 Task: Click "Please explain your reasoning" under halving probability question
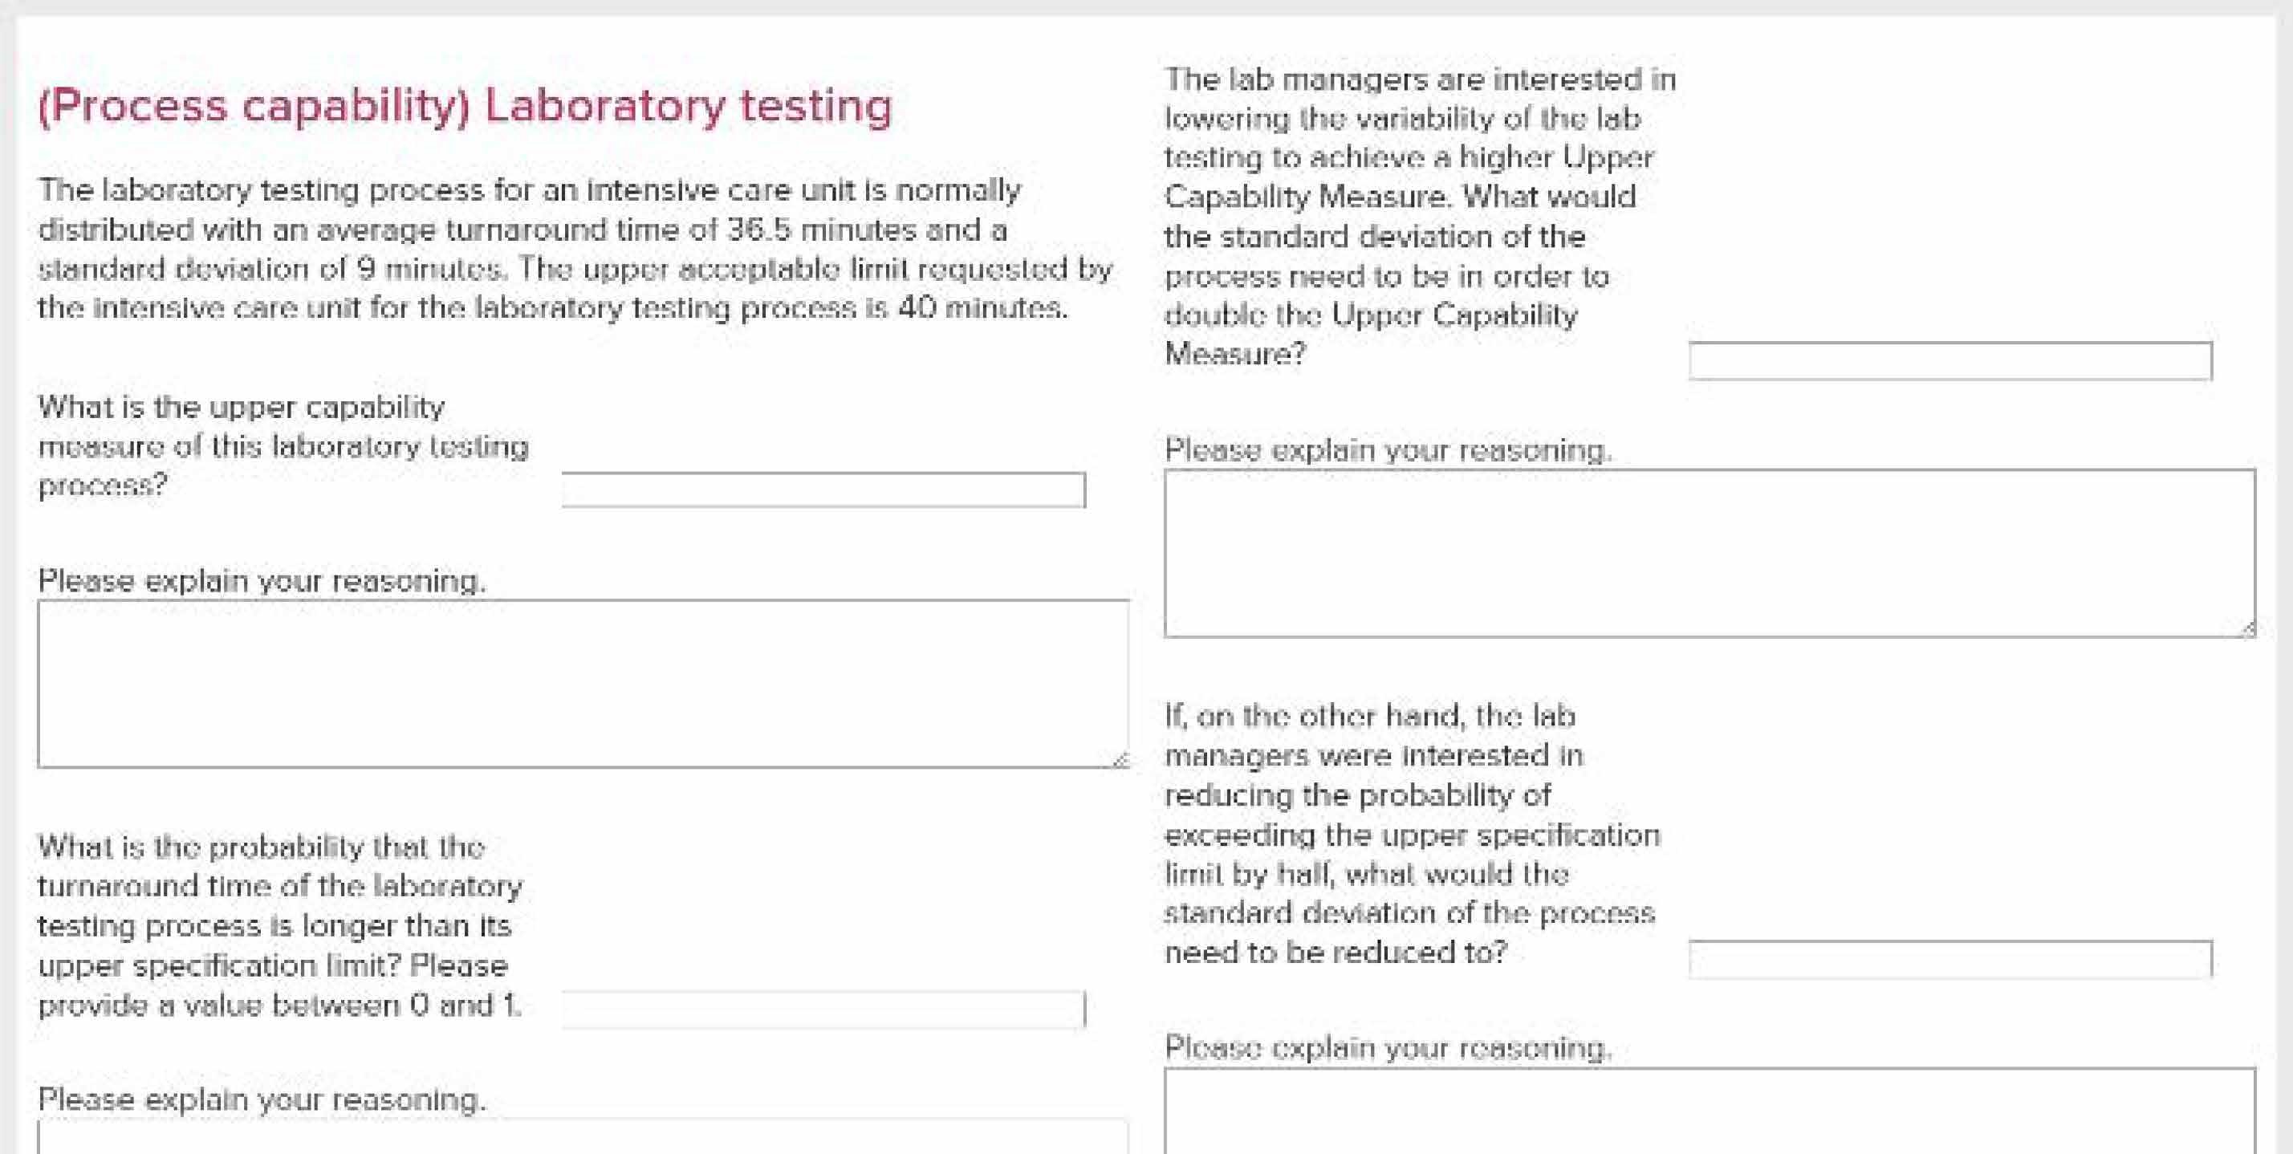coord(1388,1048)
